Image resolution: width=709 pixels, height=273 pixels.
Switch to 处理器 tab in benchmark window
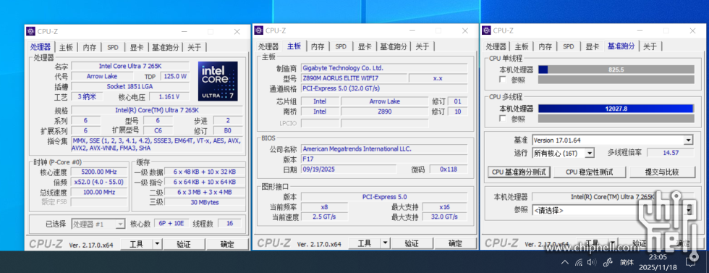[x=496, y=46]
